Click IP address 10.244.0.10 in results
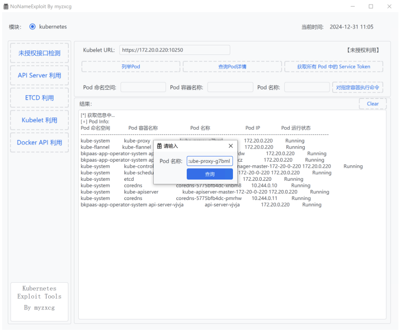The height and width of the screenshot is (332, 401). [264, 186]
